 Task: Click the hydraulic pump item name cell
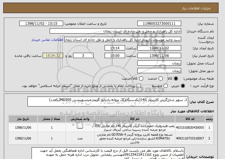(x=135, y=127)
